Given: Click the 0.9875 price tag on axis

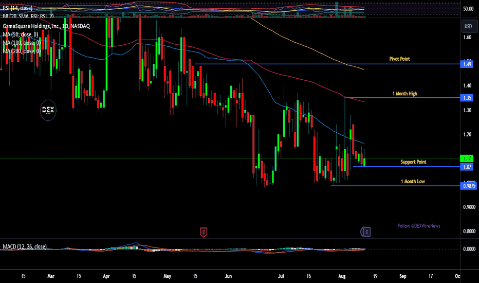Looking at the screenshot, I should [469, 186].
